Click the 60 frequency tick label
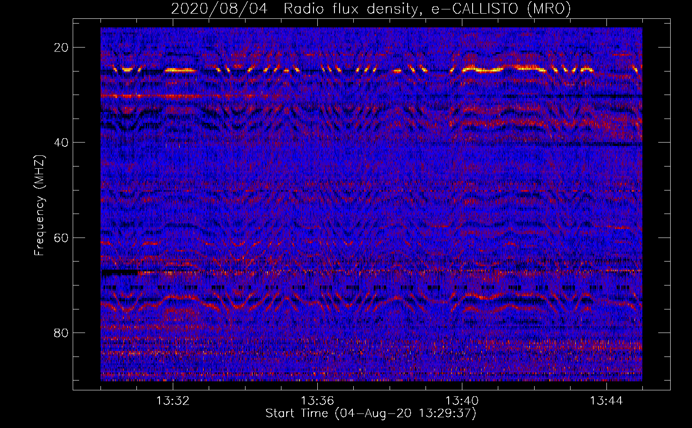This screenshot has width=692, height=428. pyautogui.click(x=62, y=238)
